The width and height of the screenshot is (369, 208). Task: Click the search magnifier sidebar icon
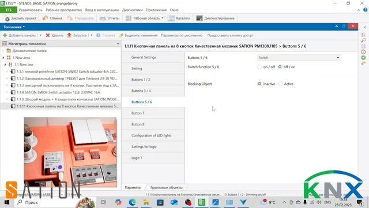[x=364, y=40]
